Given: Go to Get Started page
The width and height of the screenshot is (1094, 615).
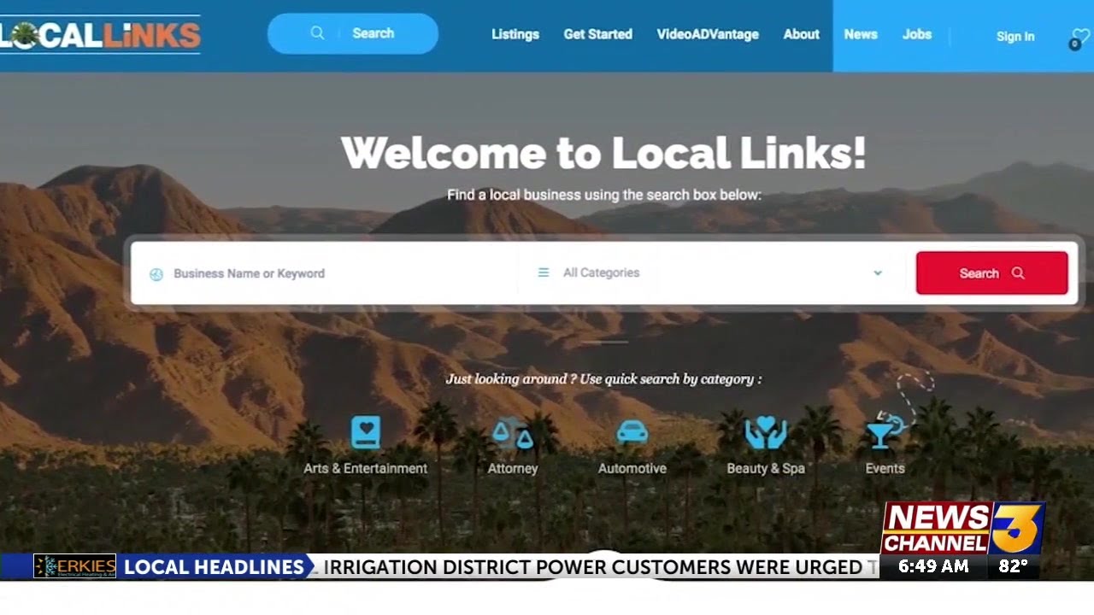Looking at the screenshot, I should tap(598, 34).
